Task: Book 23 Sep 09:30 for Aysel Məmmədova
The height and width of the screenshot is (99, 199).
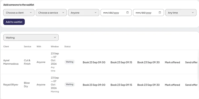Action: click(148, 62)
